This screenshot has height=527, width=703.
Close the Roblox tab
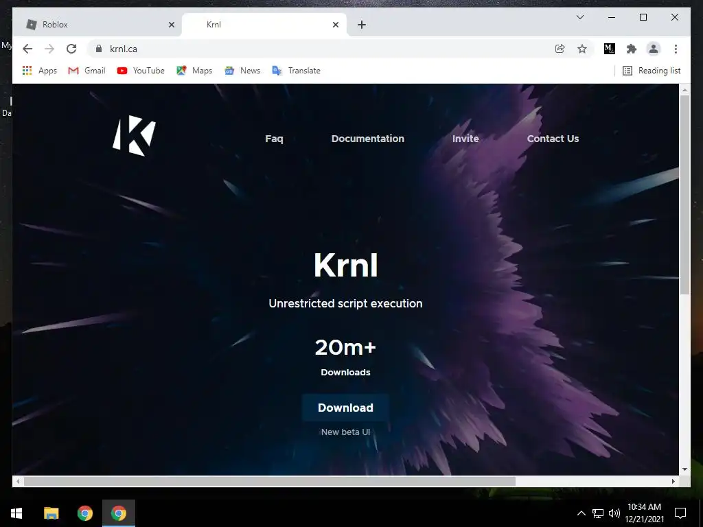pyautogui.click(x=171, y=25)
